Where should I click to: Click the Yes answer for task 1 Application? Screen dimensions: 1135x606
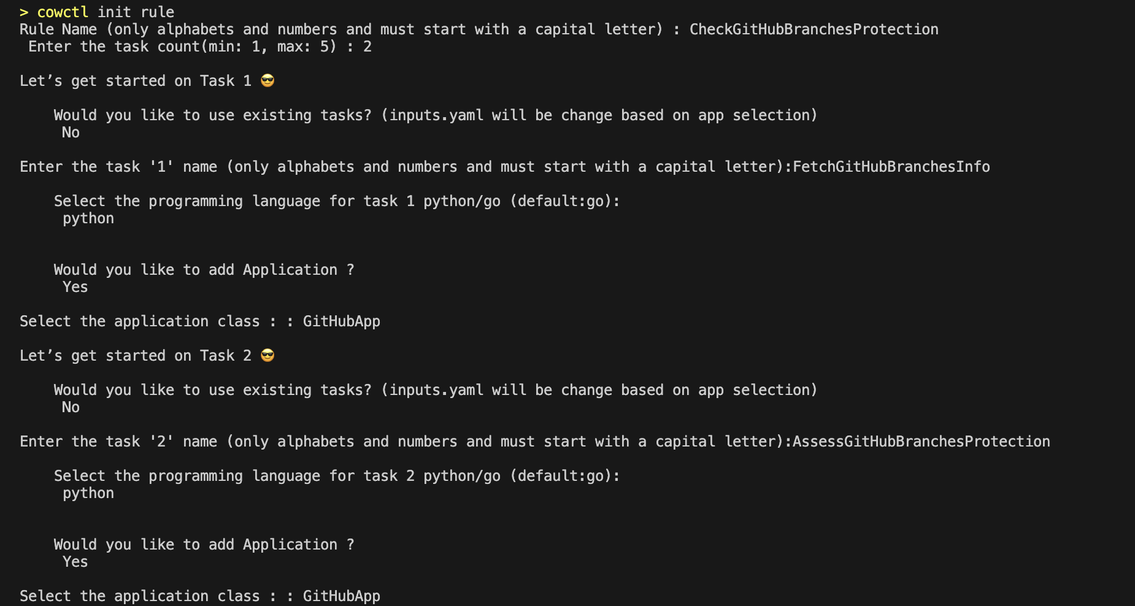tap(75, 287)
